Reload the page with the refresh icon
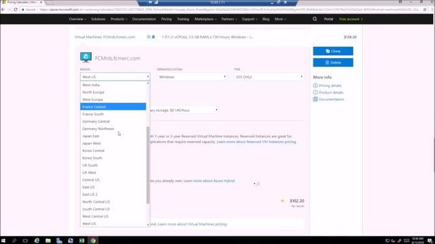 (16, 9)
